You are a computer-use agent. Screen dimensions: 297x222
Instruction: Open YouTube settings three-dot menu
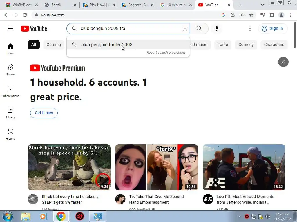tap(250, 29)
